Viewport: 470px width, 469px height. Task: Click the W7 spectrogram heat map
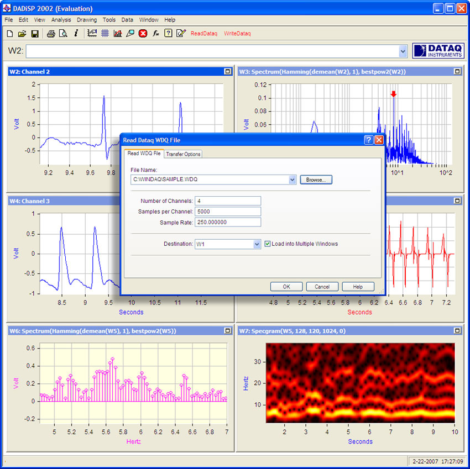coord(361,383)
